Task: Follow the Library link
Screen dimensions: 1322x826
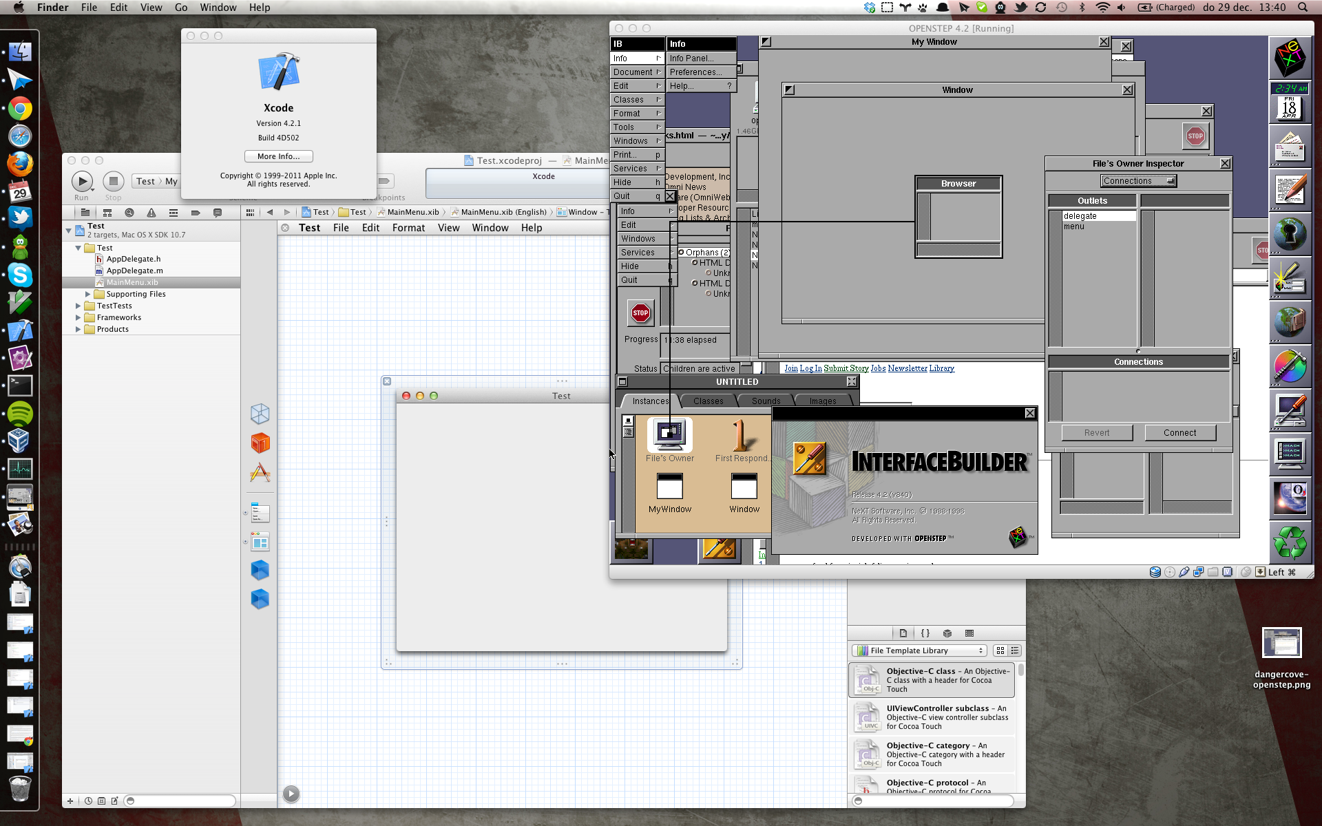Action: [x=942, y=368]
